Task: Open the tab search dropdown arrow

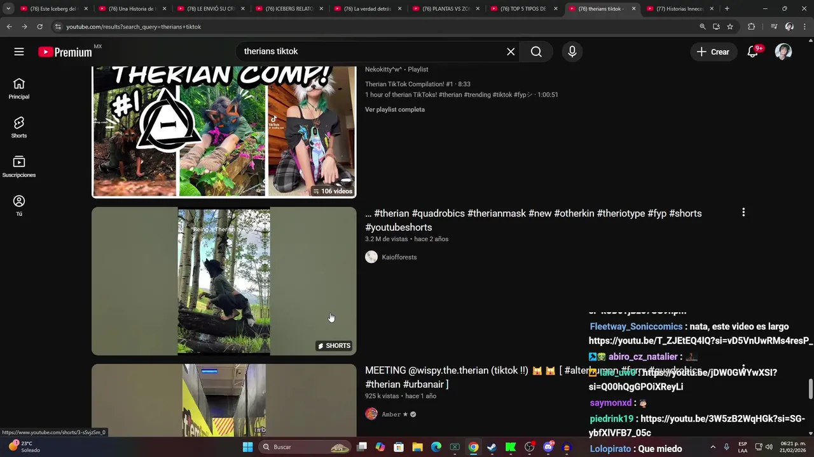Action: tap(8, 9)
